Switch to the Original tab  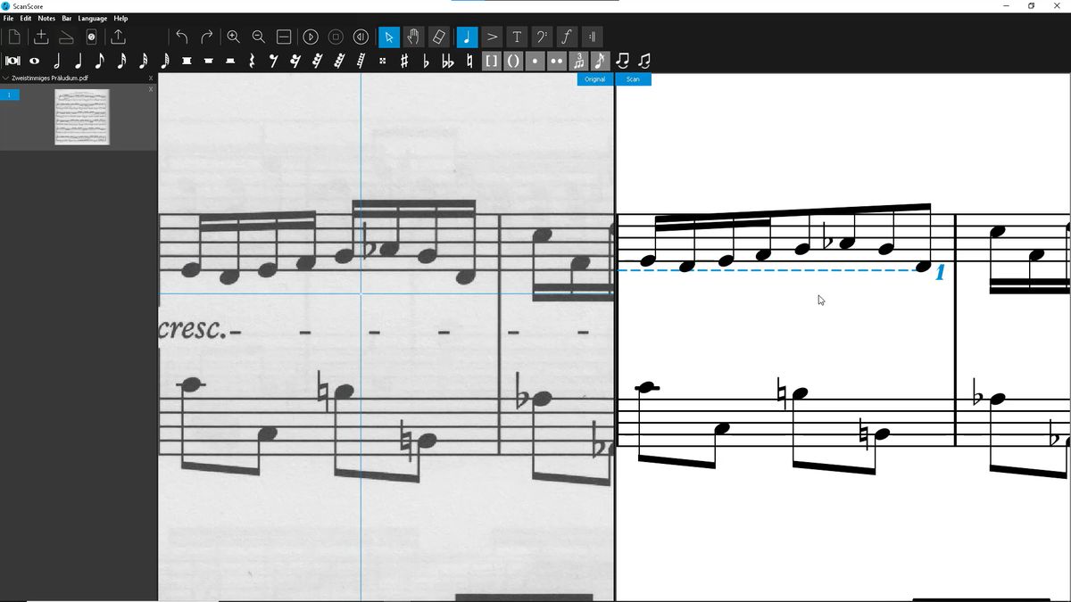tap(594, 79)
